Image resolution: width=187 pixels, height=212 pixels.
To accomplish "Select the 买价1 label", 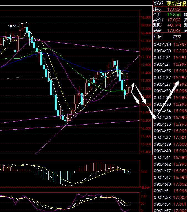I will click(x=158, y=20).
